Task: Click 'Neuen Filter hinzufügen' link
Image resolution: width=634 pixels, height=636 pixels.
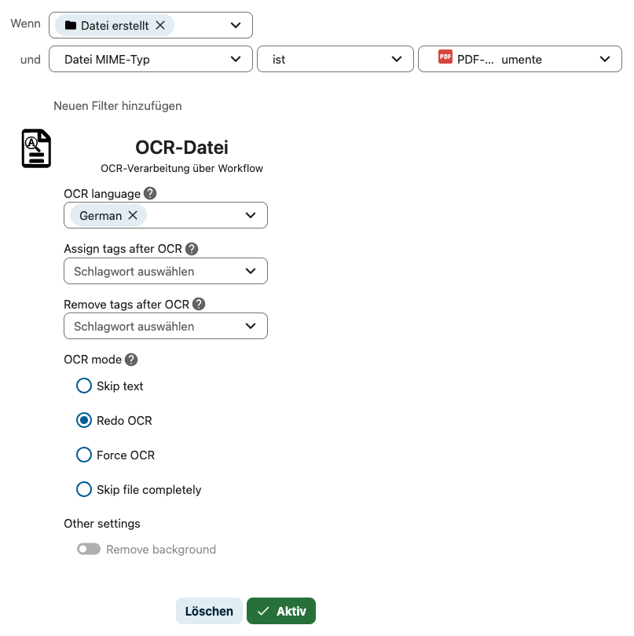Action: pyautogui.click(x=118, y=105)
